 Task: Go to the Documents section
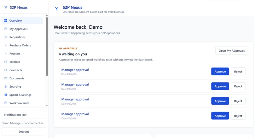tap(22, 78)
